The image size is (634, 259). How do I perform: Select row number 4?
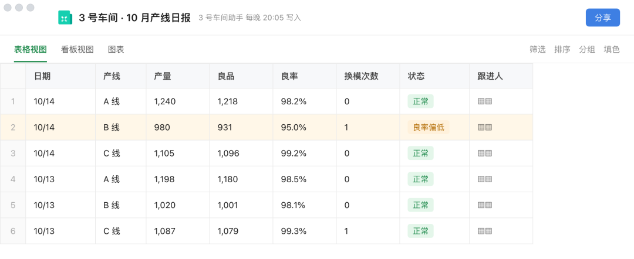[13, 179]
